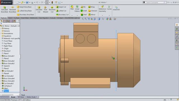
Task: Click the New document icon
Action: click(x=17, y=3)
